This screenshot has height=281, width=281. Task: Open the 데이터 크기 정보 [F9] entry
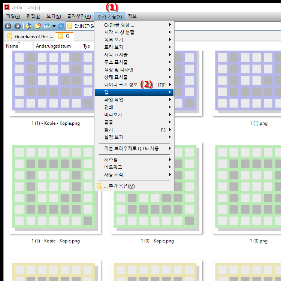point(134,85)
